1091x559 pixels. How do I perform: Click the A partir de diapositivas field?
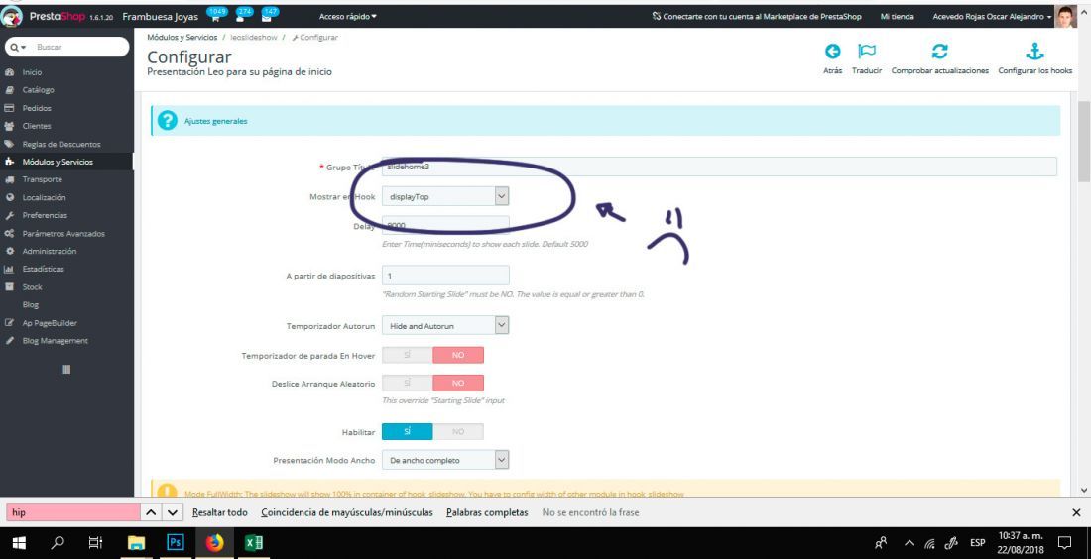(x=445, y=276)
